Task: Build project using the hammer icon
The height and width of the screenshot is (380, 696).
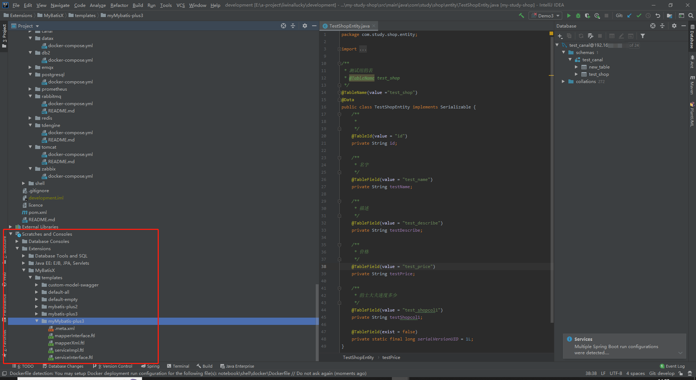Action: coord(521,16)
